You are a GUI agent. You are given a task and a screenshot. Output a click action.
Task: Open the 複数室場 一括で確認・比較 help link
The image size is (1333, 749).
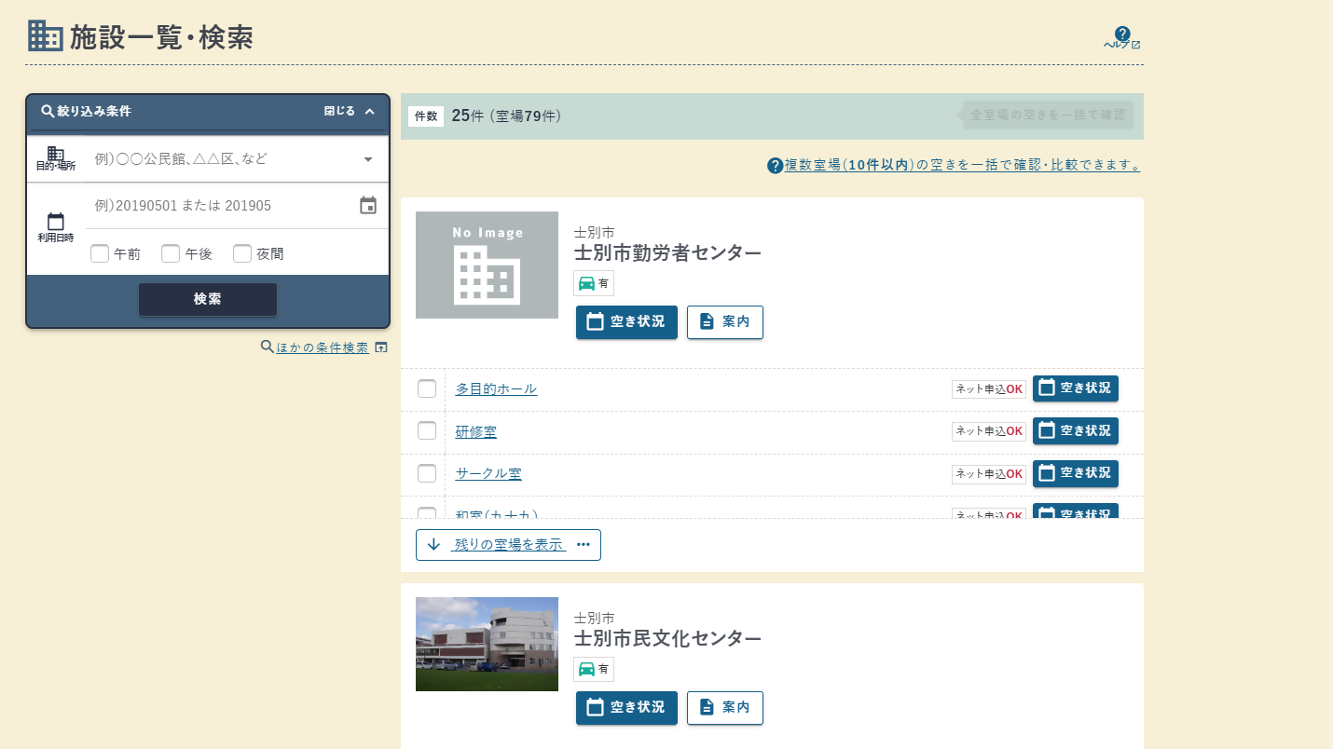pyautogui.click(x=962, y=165)
